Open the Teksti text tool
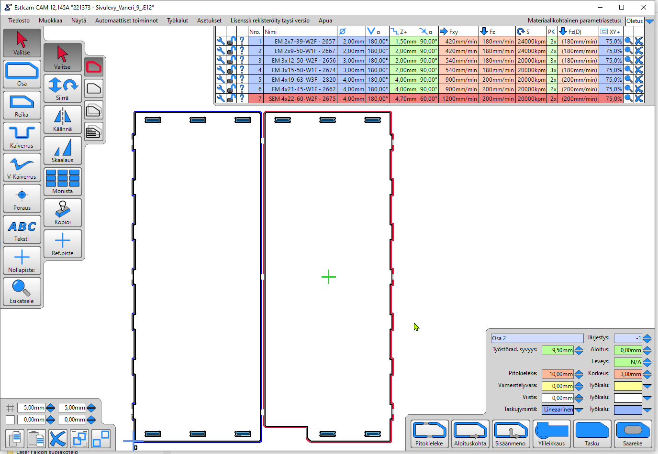658x454 pixels. [22, 229]
